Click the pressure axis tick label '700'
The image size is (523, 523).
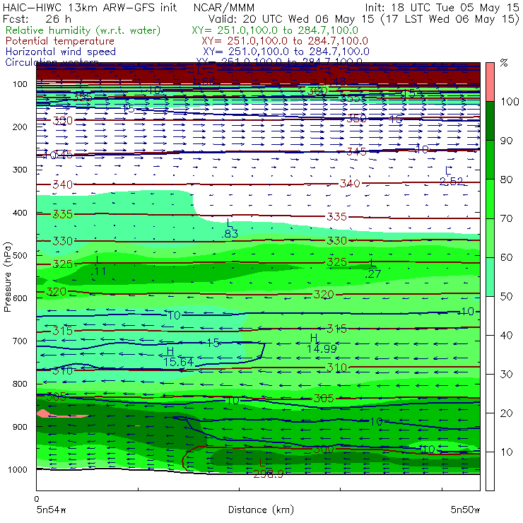20,341
